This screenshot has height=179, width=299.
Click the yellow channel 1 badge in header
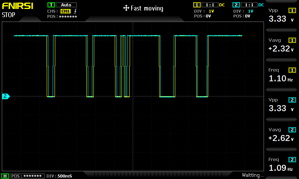(x=197, y=5)
